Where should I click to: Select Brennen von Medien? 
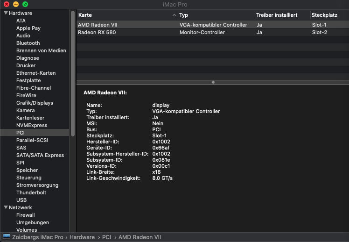(x=41, y=50)
